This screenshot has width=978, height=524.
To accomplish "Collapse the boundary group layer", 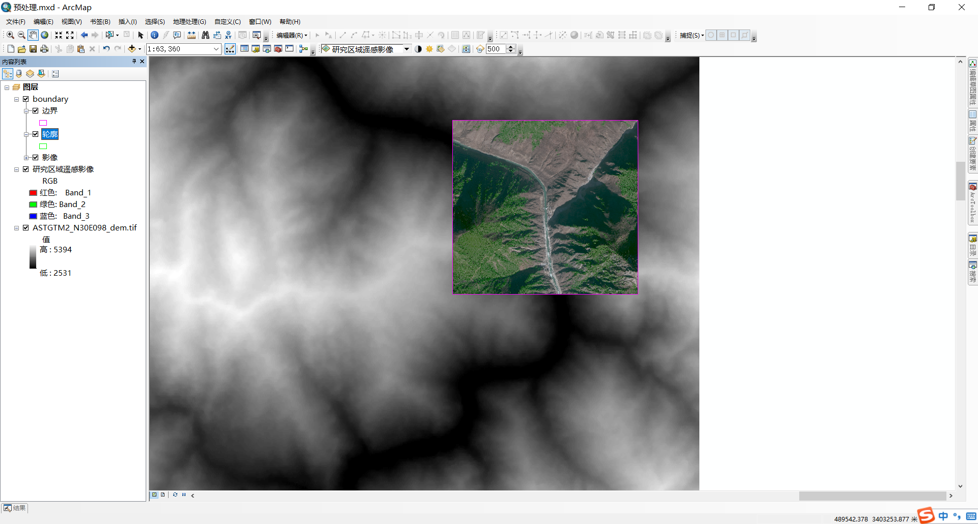I will [x=16, y=99].
